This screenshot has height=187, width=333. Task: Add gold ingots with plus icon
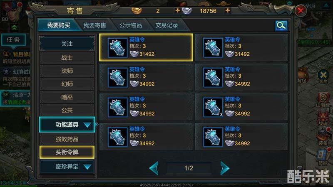[x=178, y=11]
